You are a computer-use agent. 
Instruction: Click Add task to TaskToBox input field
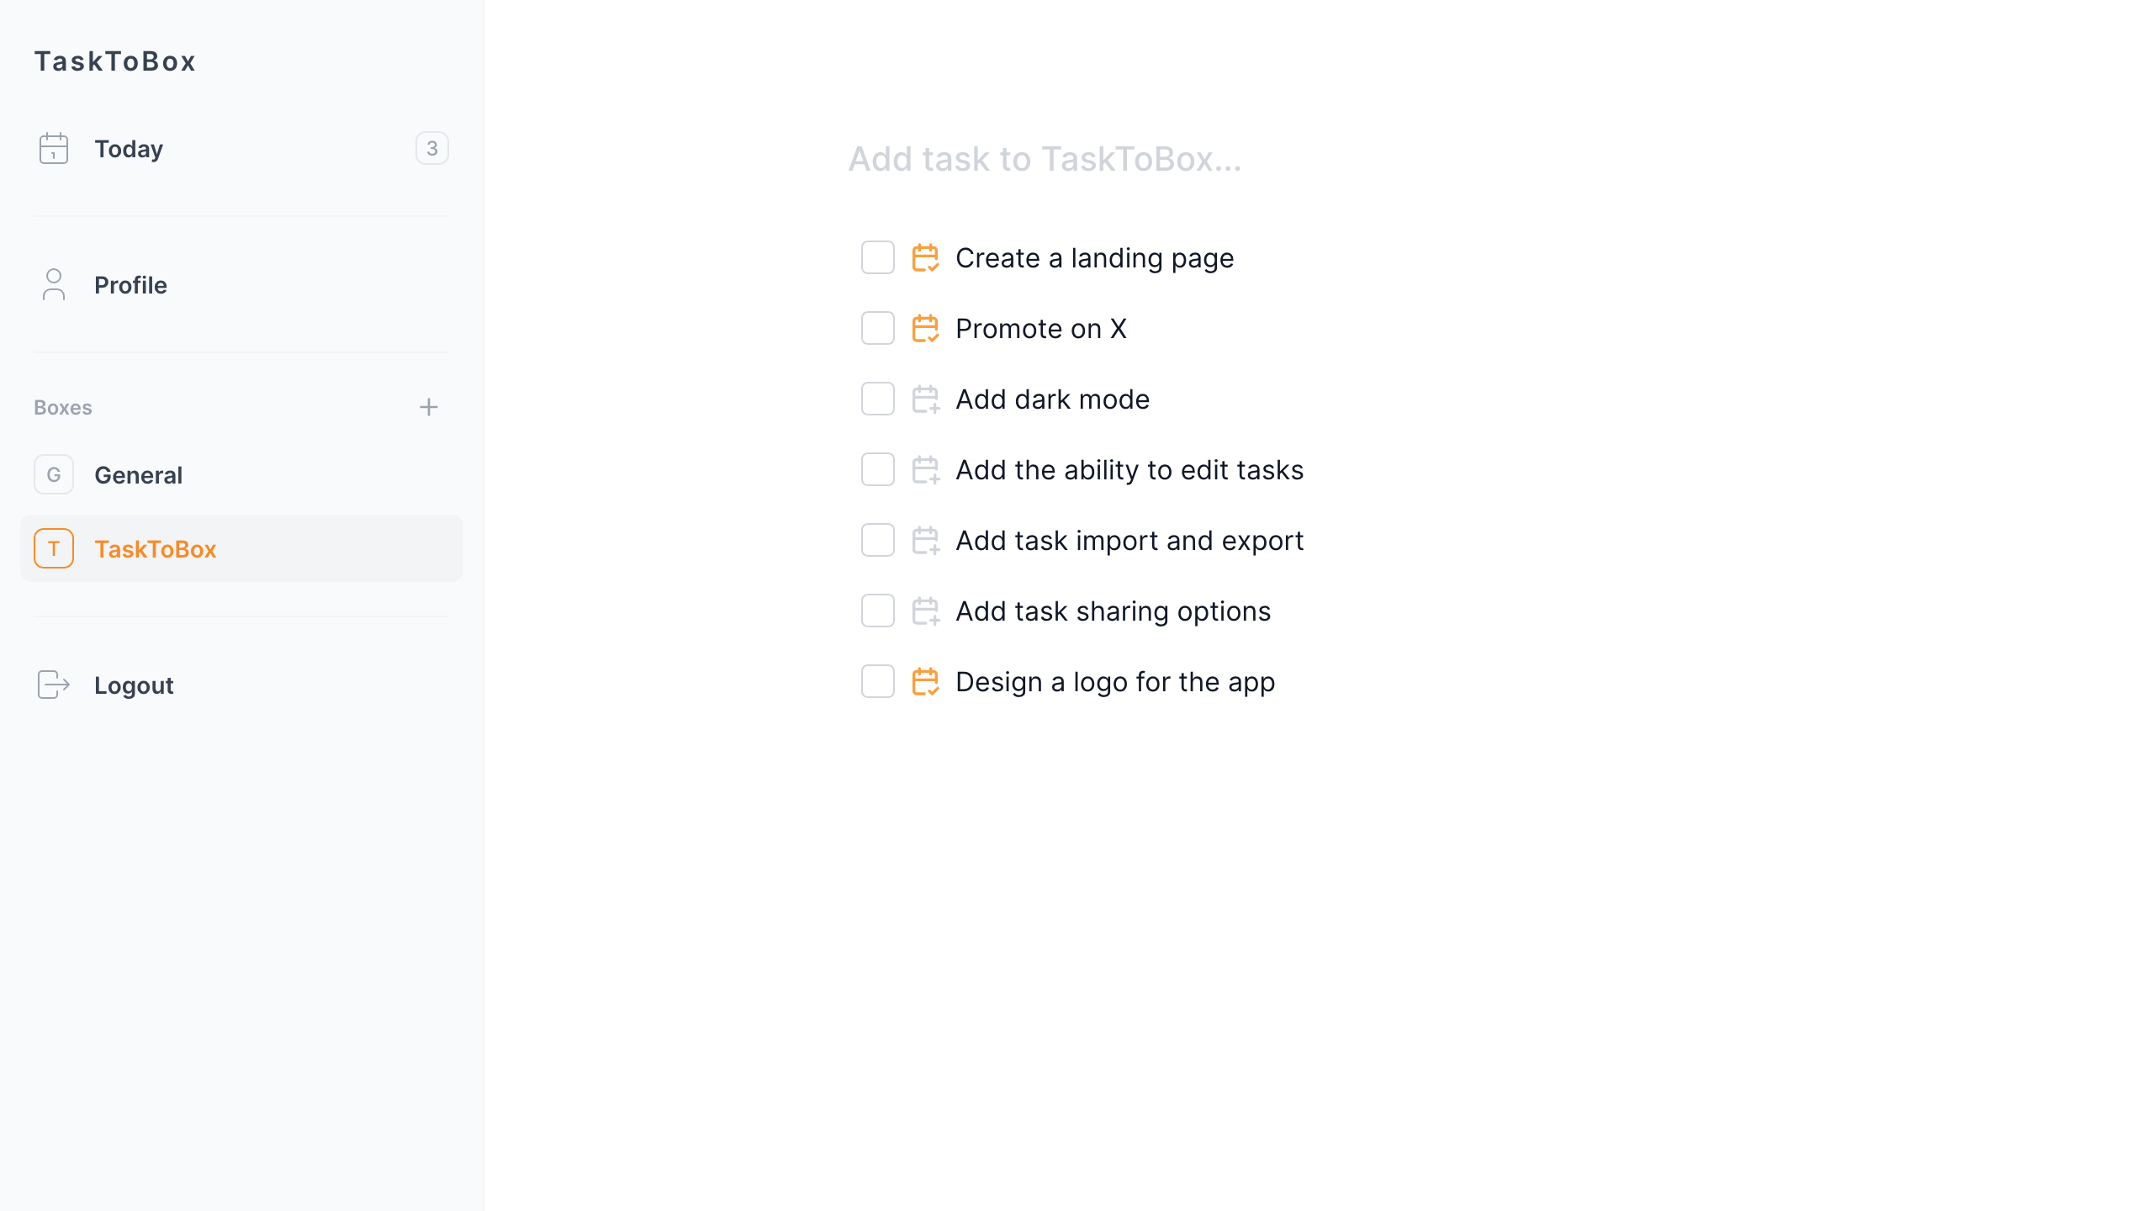click(1044, 158)
